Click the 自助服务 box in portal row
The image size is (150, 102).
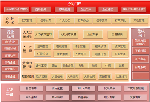(41, 9)
